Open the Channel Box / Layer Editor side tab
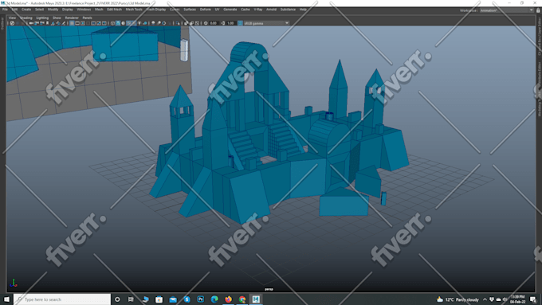542x305 pixels. click(539, 37)
